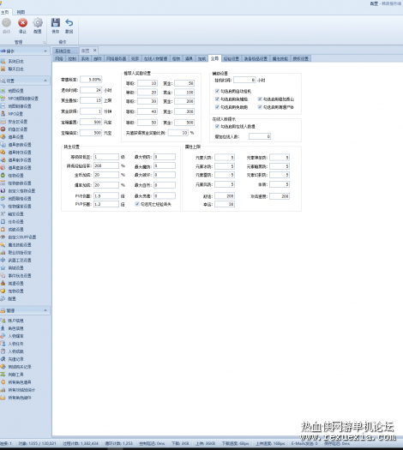Click the 增加在线人数 input field
403x450 pixels.
point(260,136)
